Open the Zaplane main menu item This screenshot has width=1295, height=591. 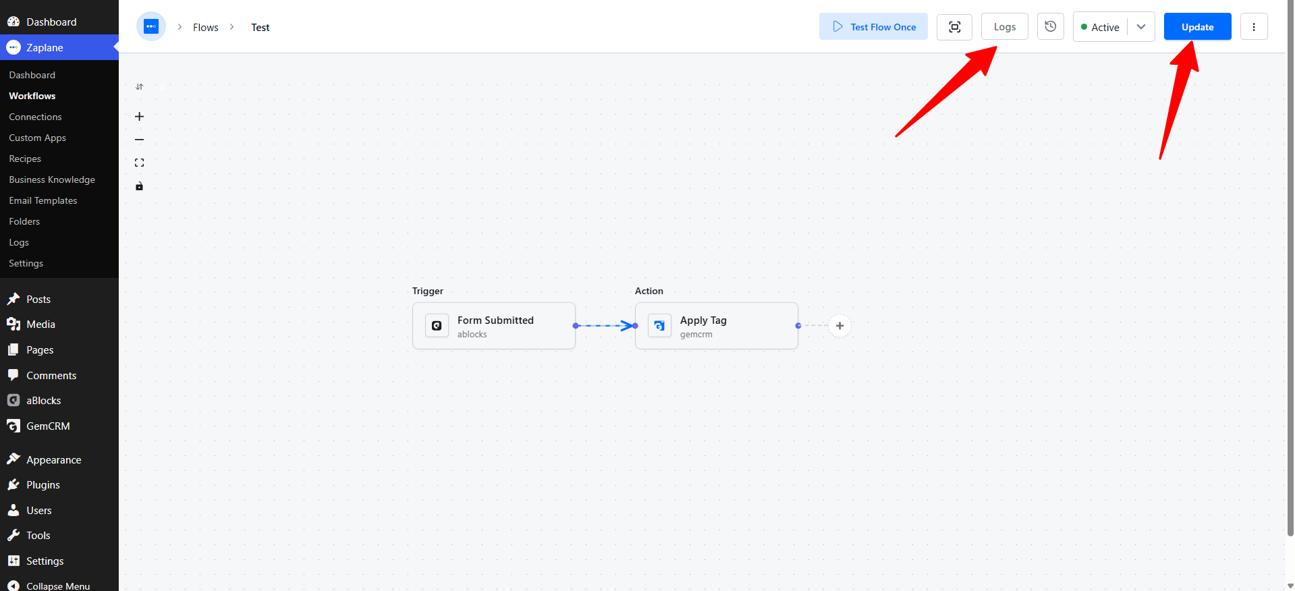(59, 47)
